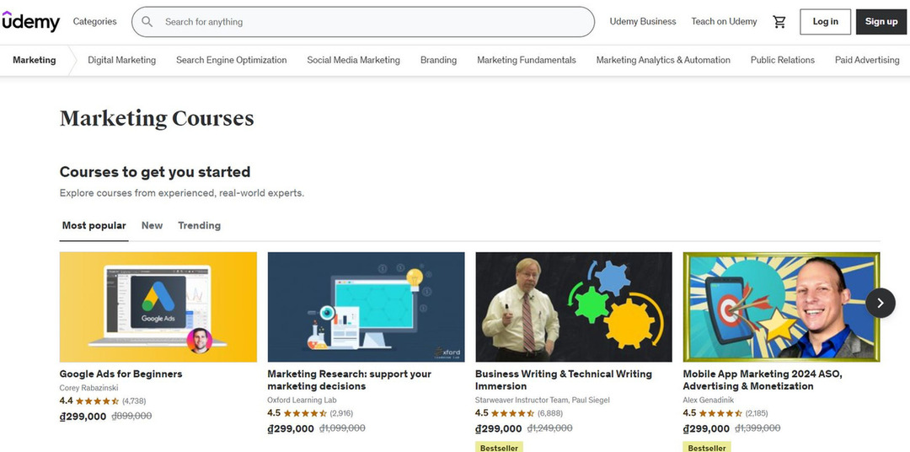Click the Log in button

click(825, 21)
